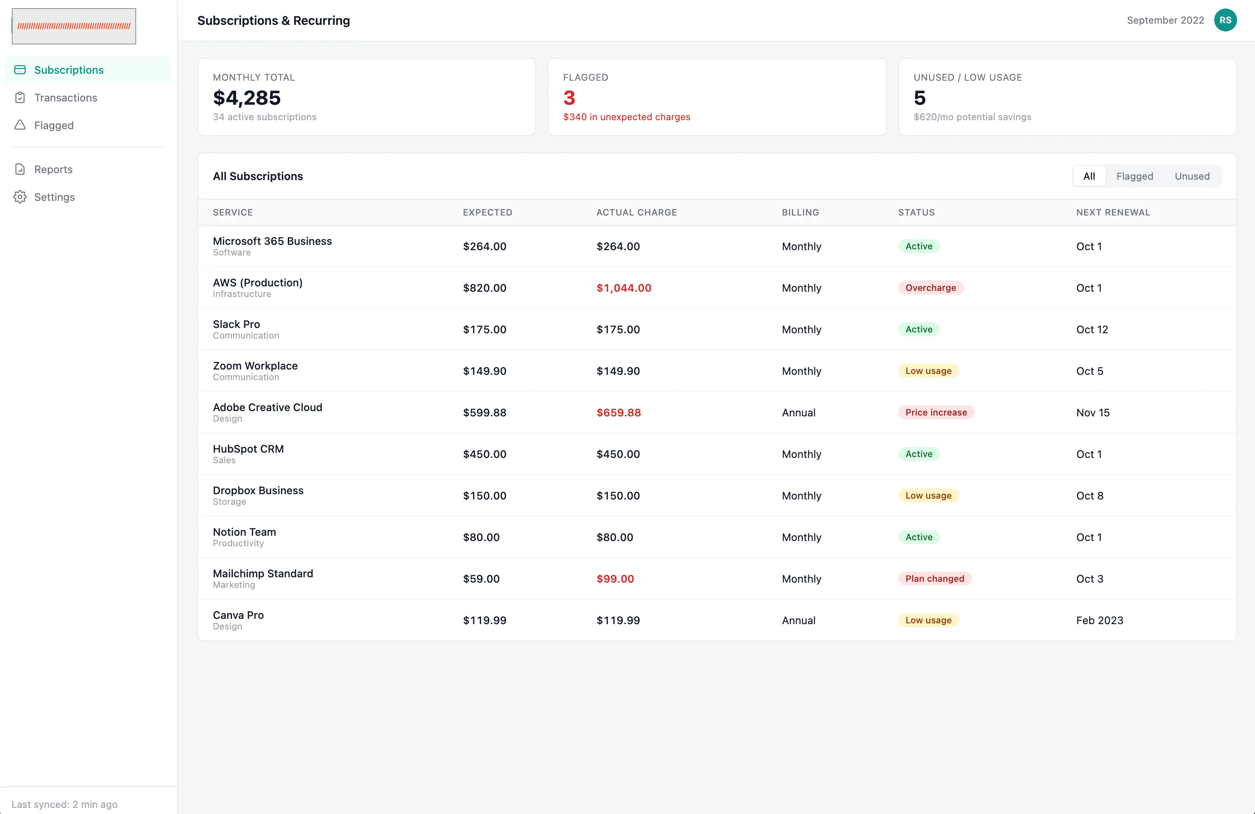
Task: Open the Microsoft 365 Business subscription row
Action: pos(717,246)
